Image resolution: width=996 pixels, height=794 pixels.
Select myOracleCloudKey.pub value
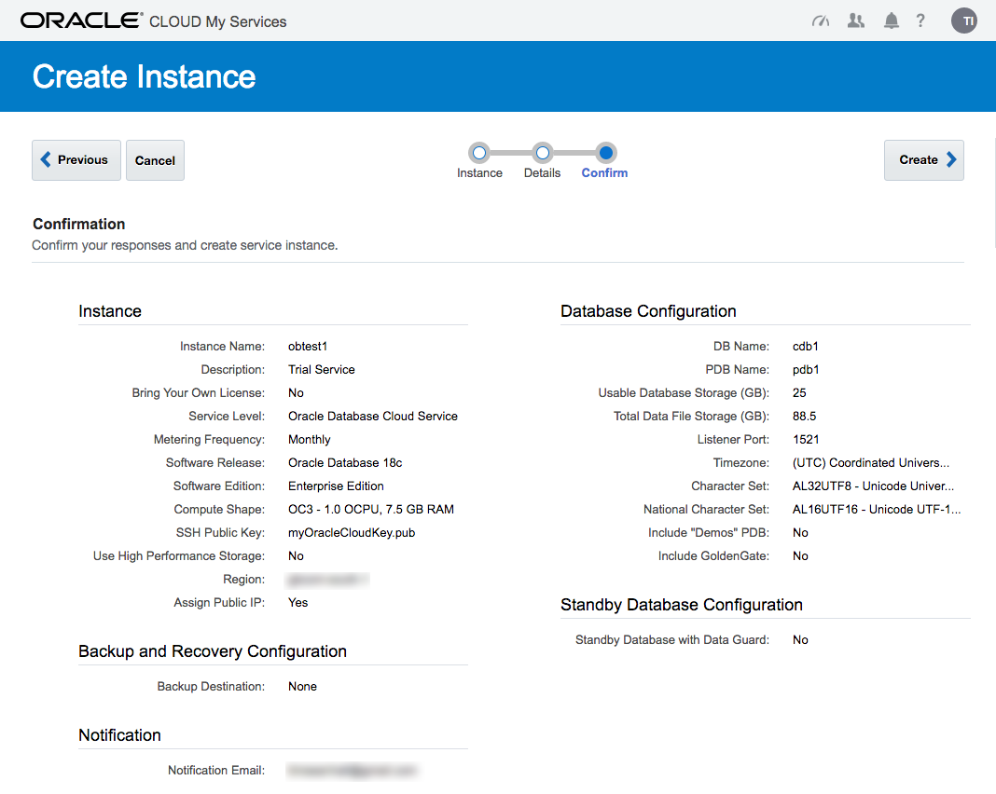pyautogui.click(x=352, y=532)
